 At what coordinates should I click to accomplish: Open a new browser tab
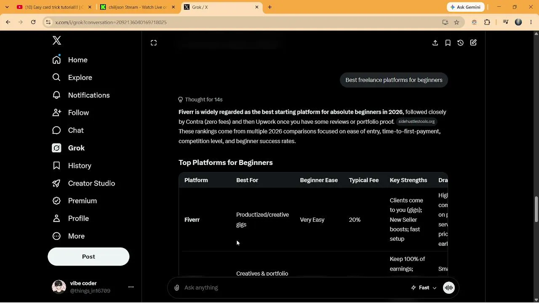(270, 7)
